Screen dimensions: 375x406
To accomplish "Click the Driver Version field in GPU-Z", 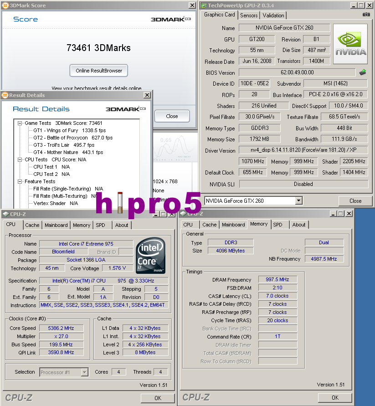I will [303, 150].
